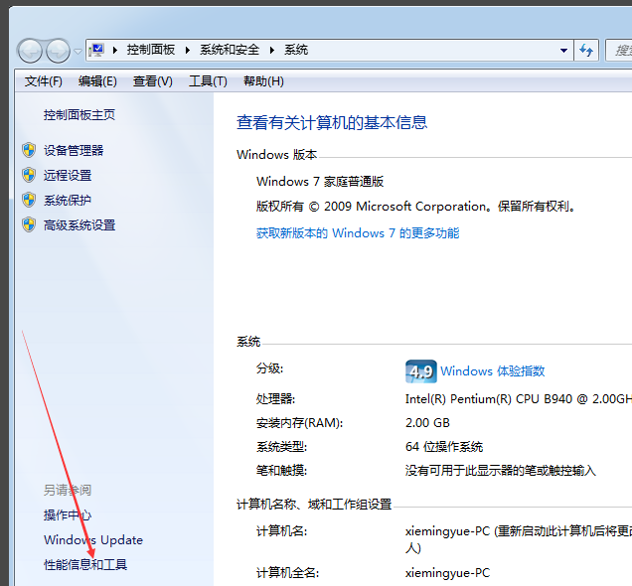Click the Windows Update sidebar link
This screenshot has width=632, height=586.
(x=93, y=540)
